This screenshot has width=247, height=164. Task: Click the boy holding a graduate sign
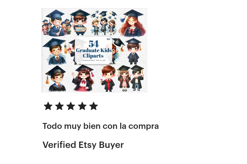pos(80,22)
